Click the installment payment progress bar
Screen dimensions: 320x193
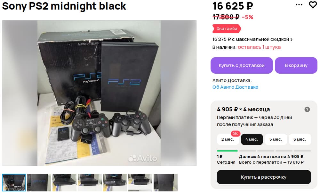tap(264, 151)
